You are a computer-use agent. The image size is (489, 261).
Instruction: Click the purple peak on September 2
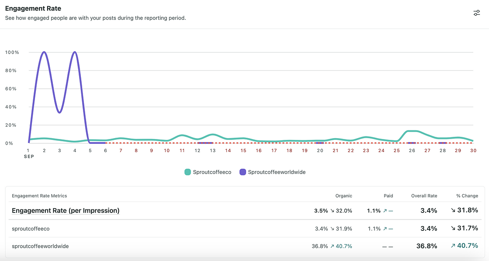43,52
